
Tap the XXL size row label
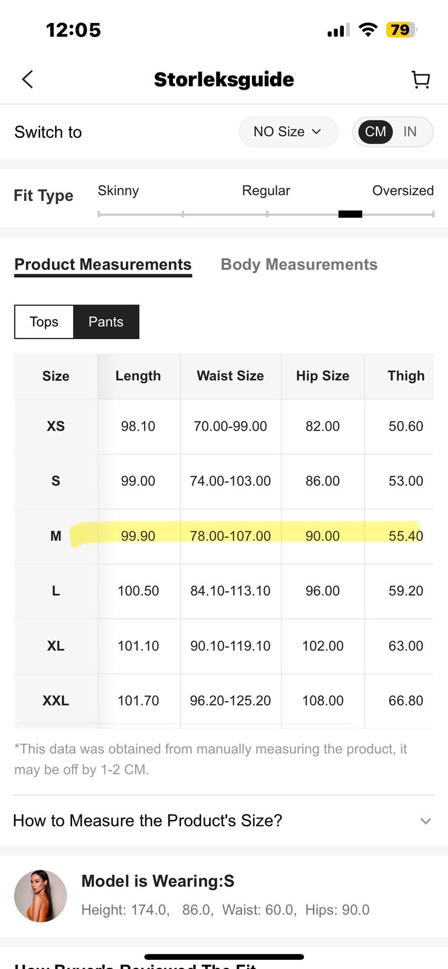point(56,701)
